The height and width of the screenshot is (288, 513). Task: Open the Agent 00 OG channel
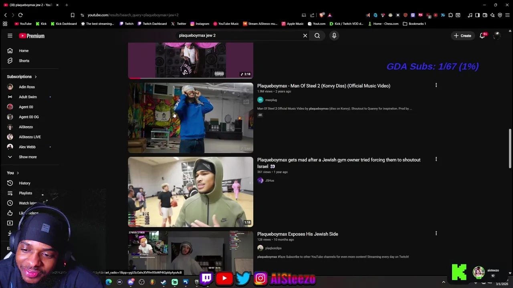tap(30, 117)
